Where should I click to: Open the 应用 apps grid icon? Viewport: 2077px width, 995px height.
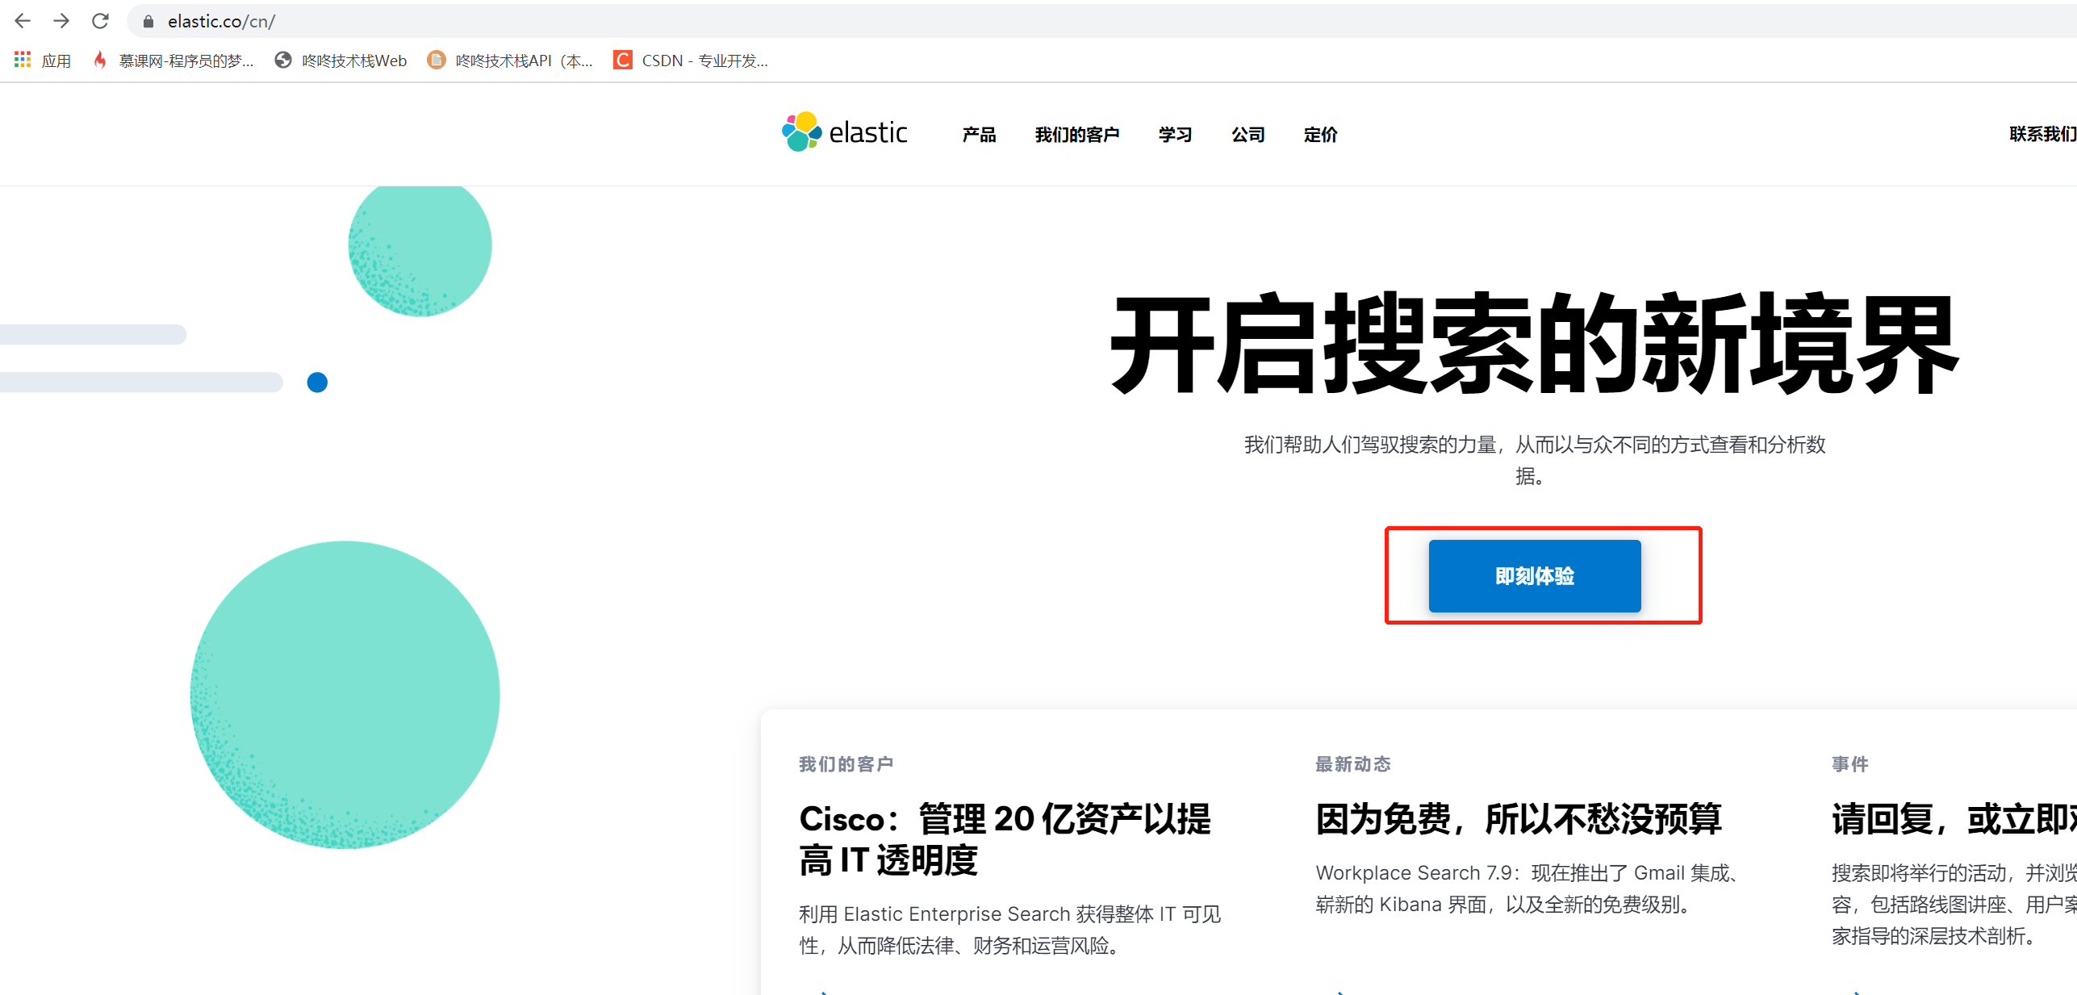tap(22, 60)
